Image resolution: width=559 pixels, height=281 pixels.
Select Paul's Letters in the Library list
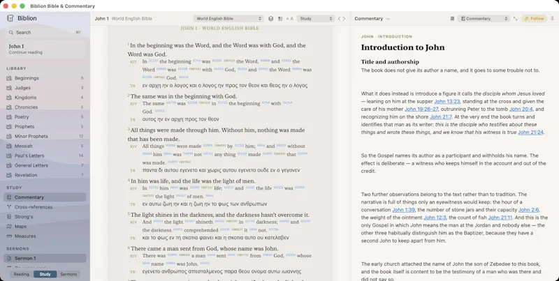point(45,155)
